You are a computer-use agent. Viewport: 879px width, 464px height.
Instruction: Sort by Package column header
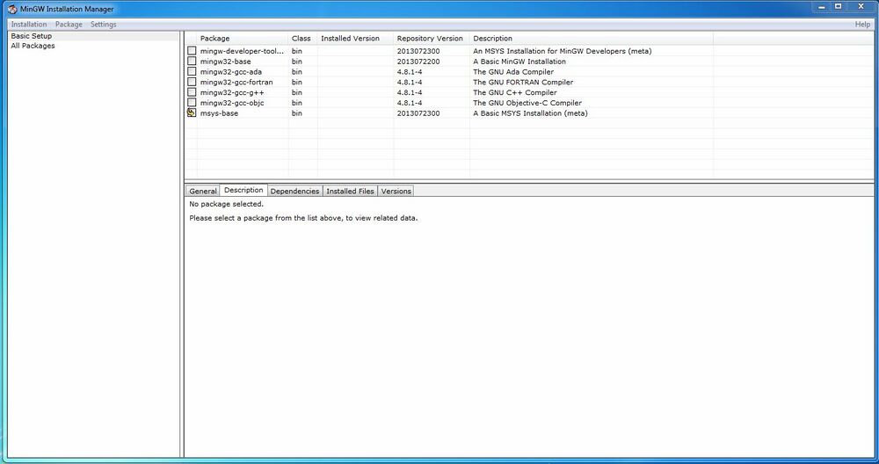[243, 39]
